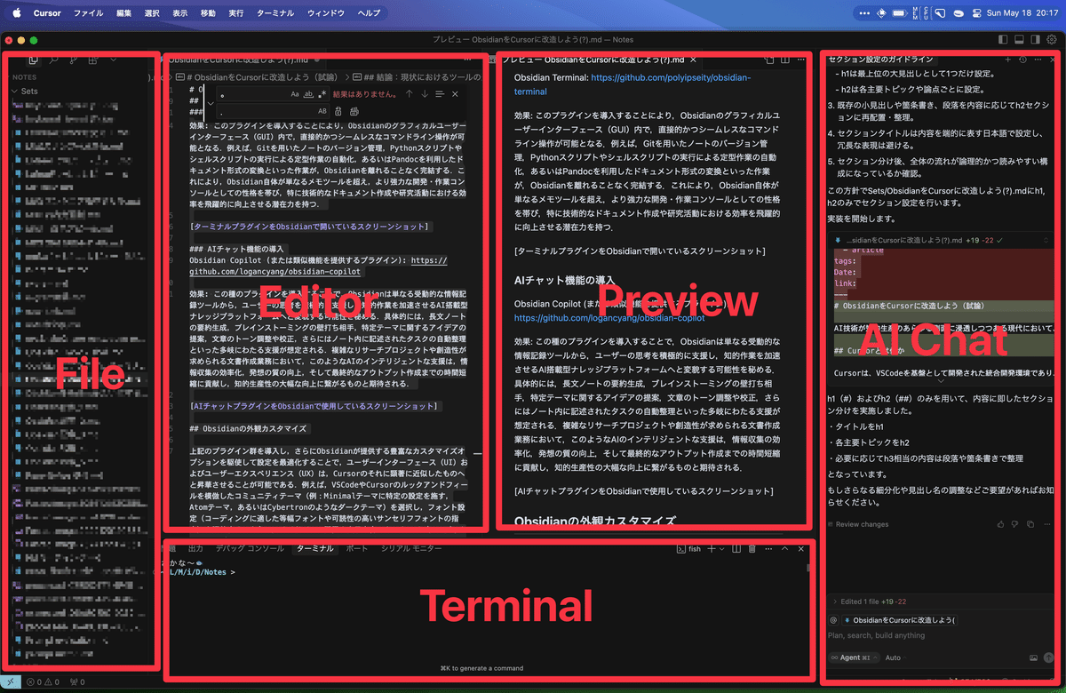Screen dimensions: 1066x693
Task: Switch to the ポート terminal tab
Action: click(x=356, y=549)
